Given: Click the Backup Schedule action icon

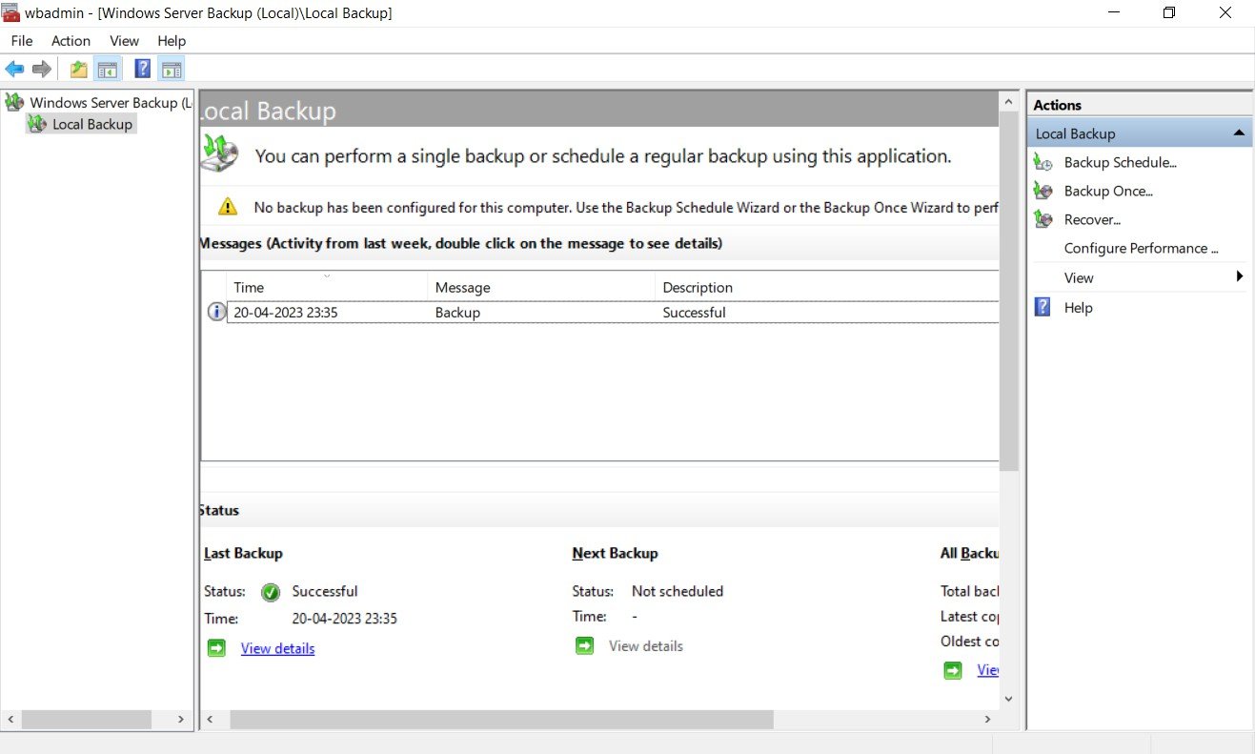Looking at the screenshot, I should coord(1043,163).
